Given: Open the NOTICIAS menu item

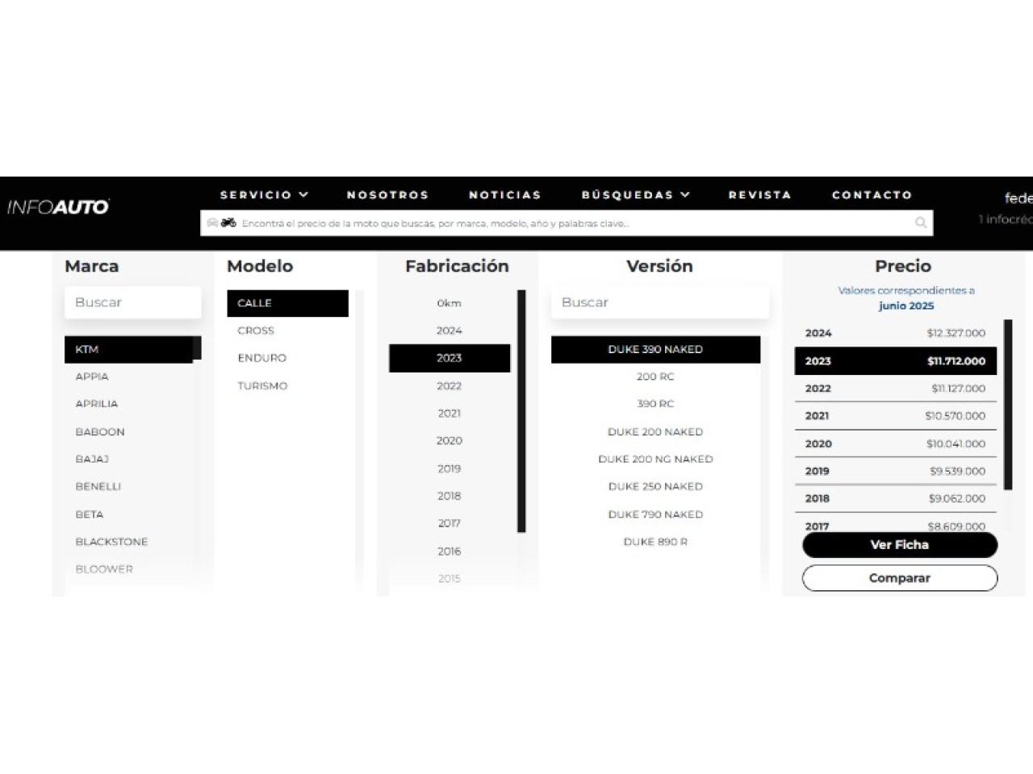Looking at the screenshot, I should (505, 195).
